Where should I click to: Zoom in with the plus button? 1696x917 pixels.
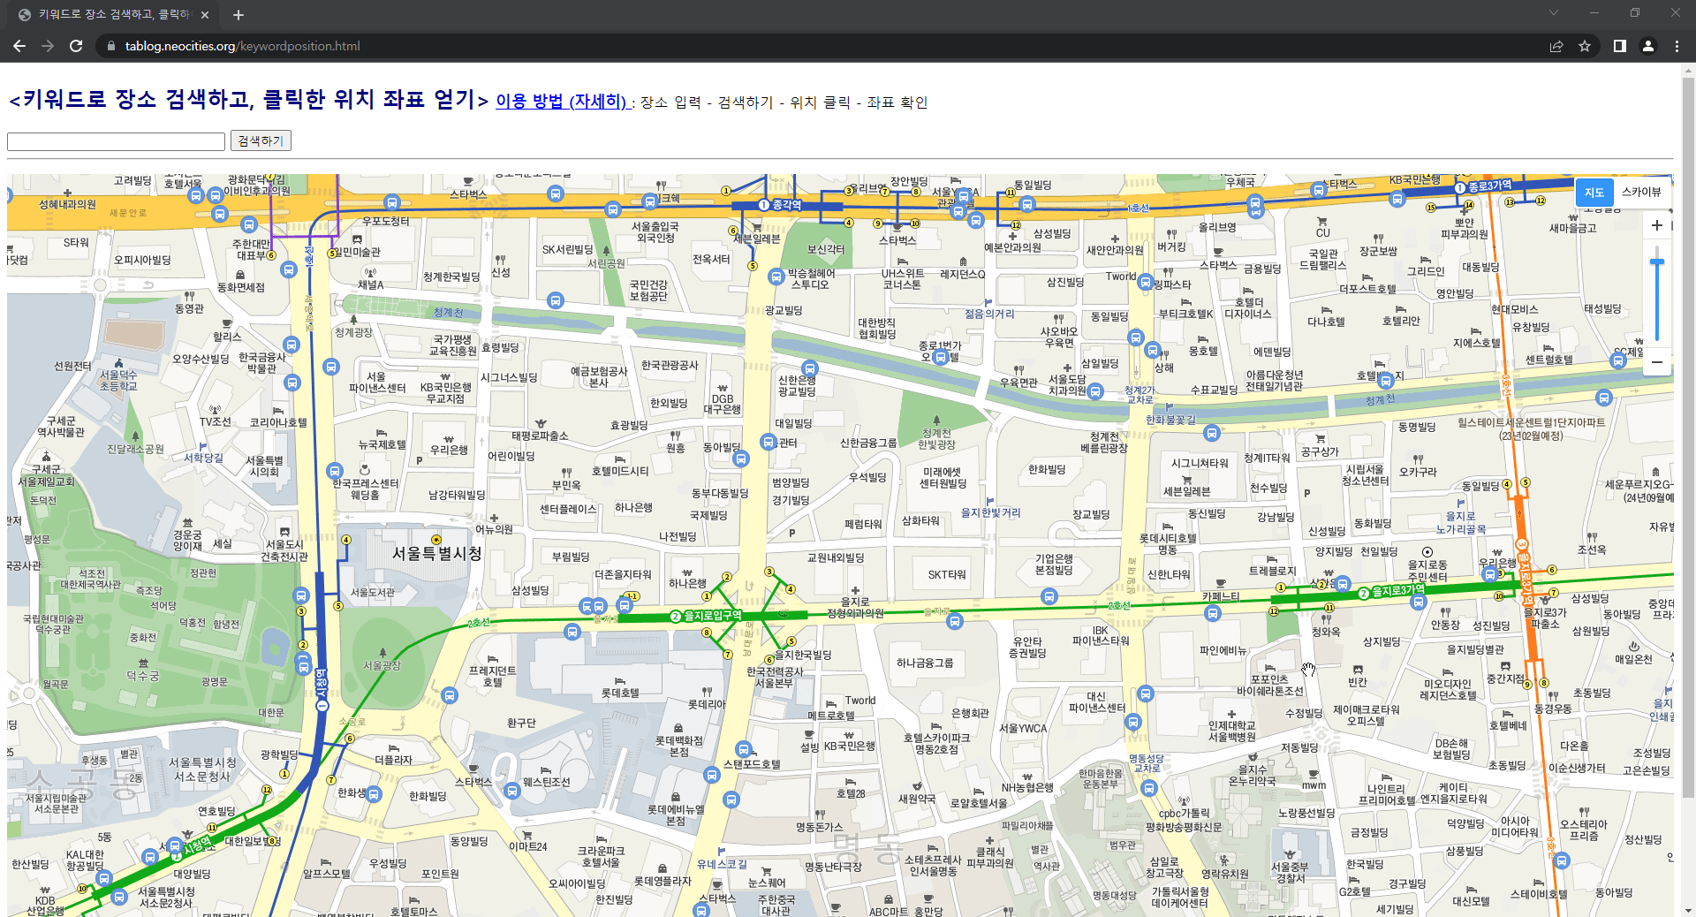pyautogui.click(x=1657, y=225)
